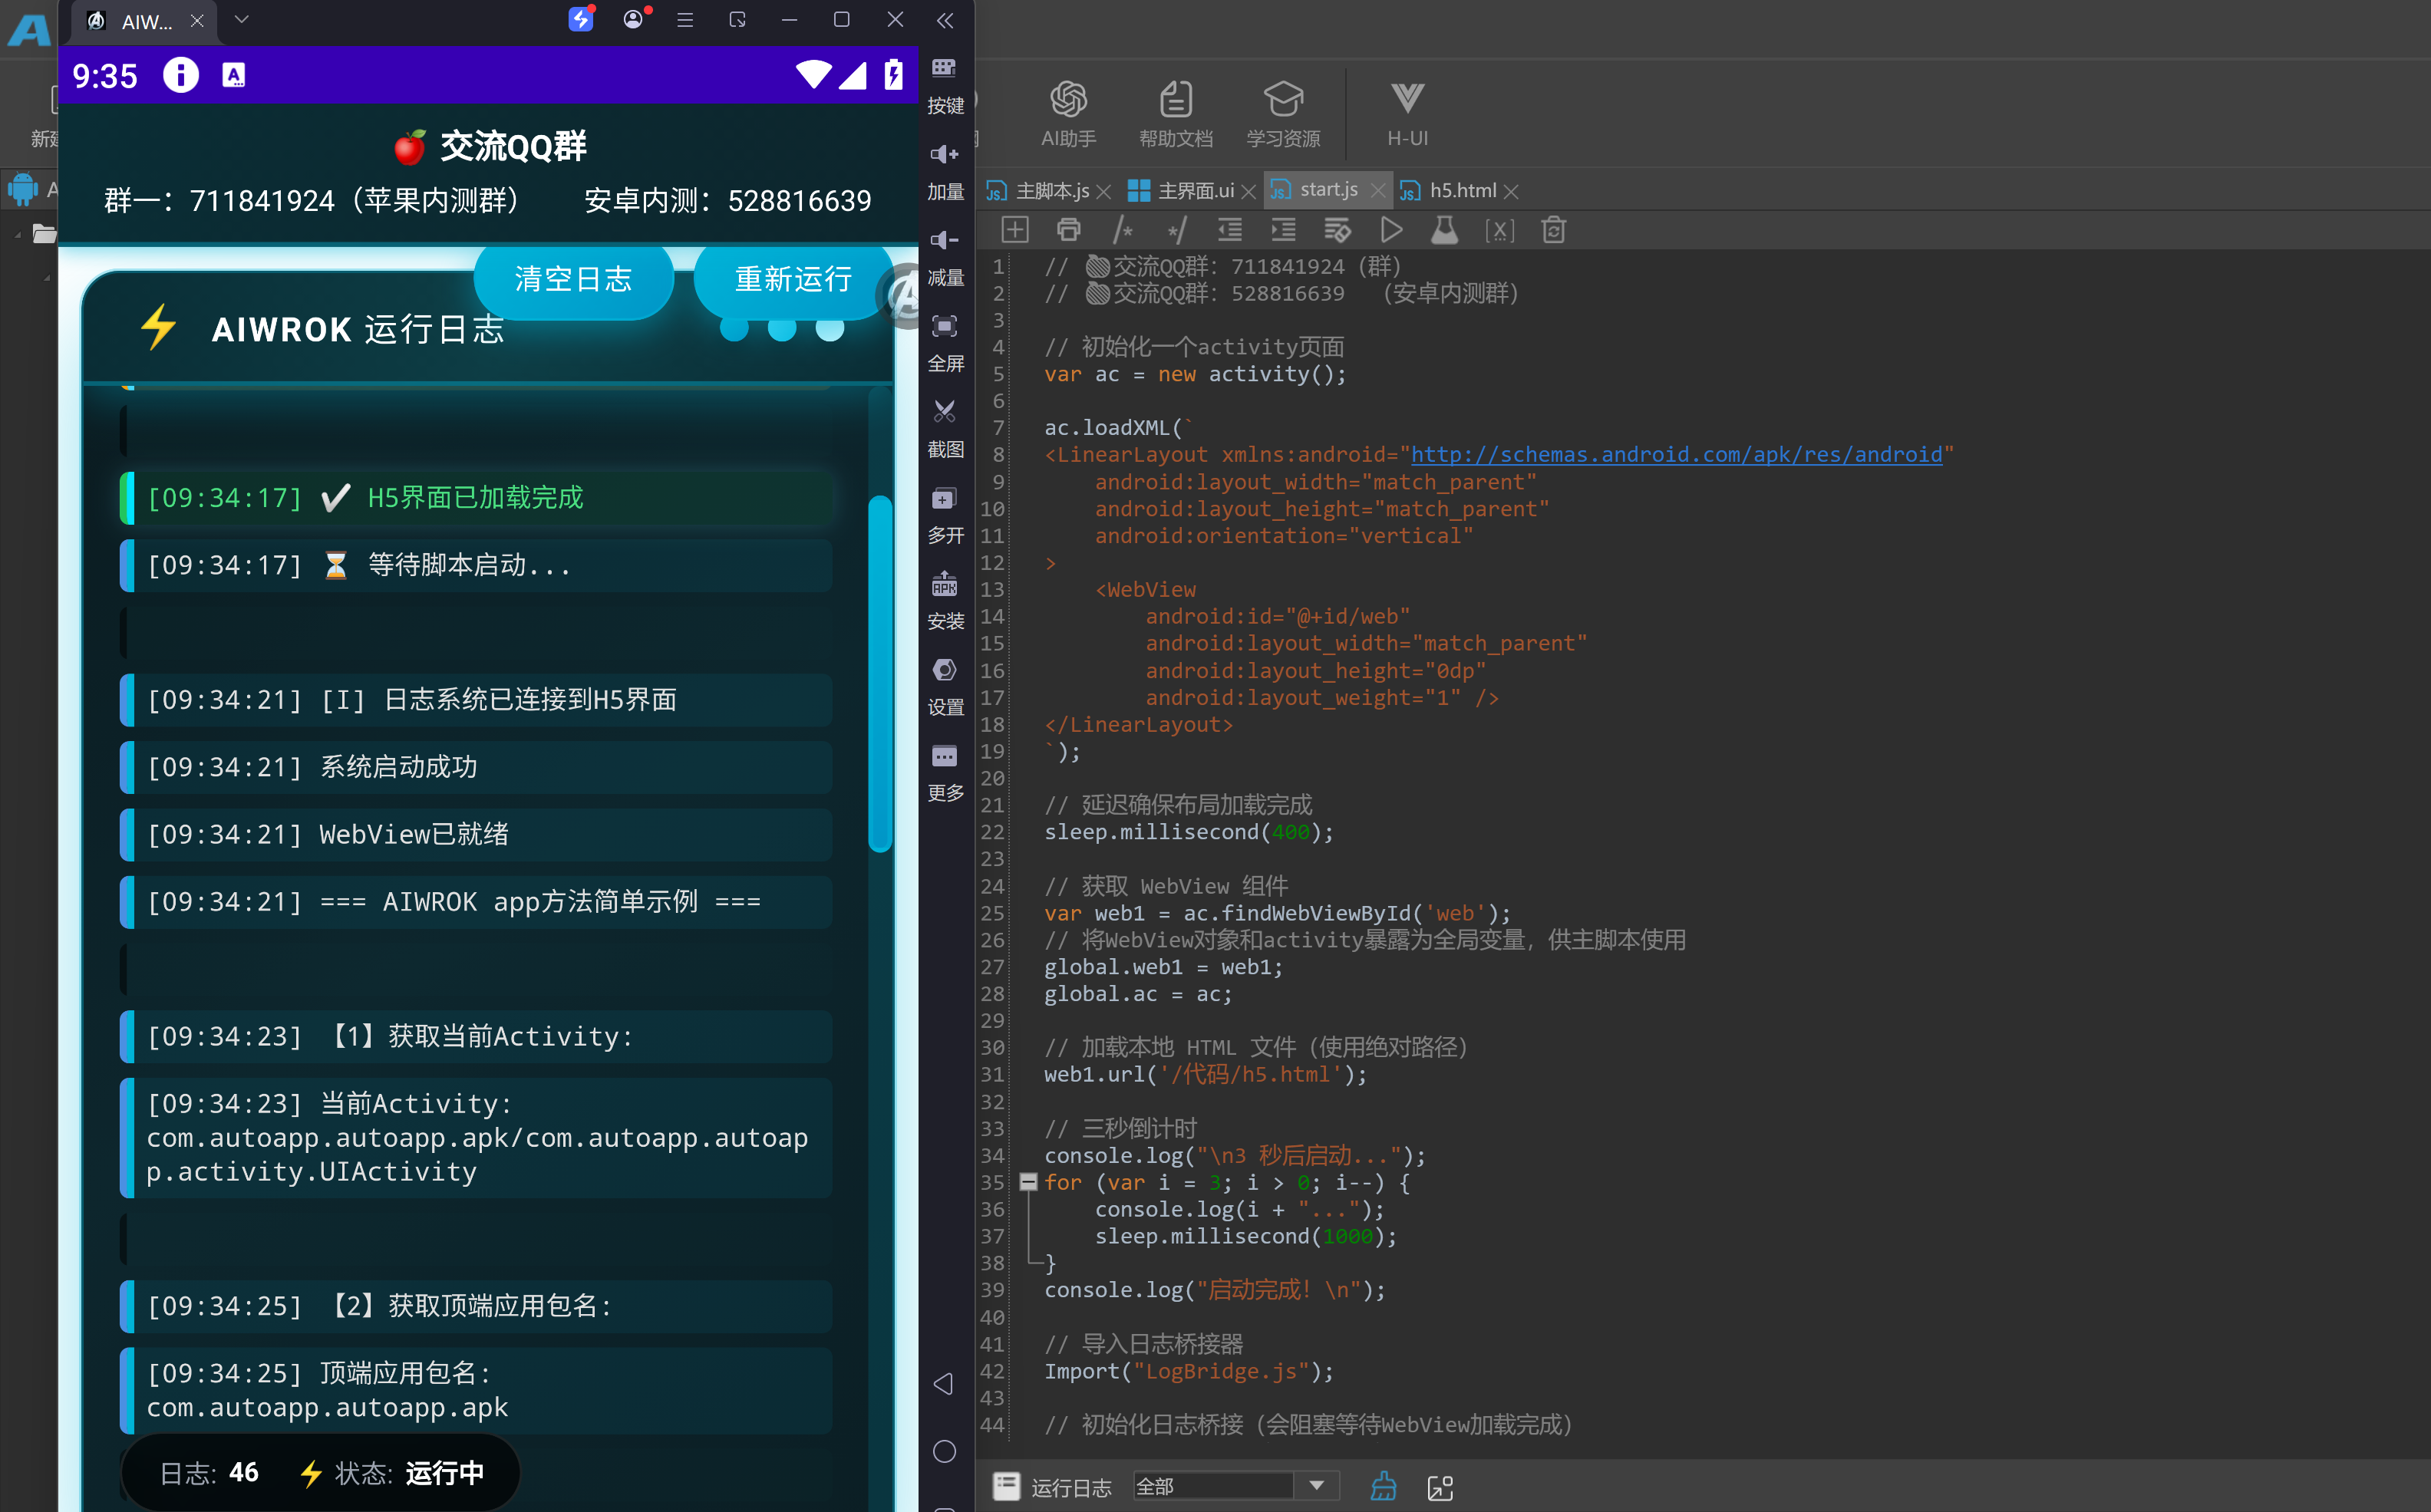Close the 主脚本.js tab
Screen dimensions: 2431x1512
click(1103, 191)
